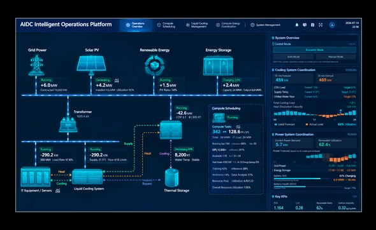Viewport: 376px width, 230px height.
Task: Click the PUE 1.164 KPI card
Action: (x=281, y=206)
